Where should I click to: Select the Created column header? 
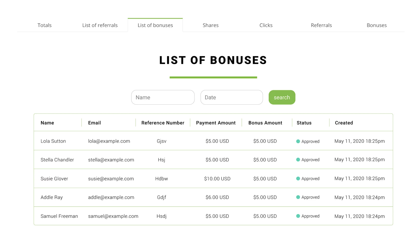(x=344, y=123)
